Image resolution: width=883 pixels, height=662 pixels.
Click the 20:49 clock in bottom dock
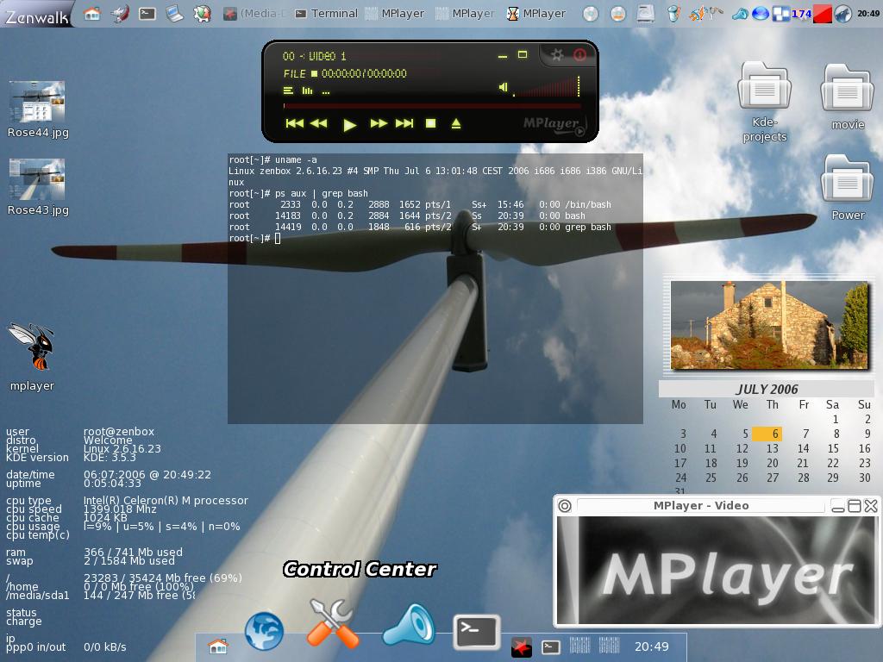(x=652, y=646)
